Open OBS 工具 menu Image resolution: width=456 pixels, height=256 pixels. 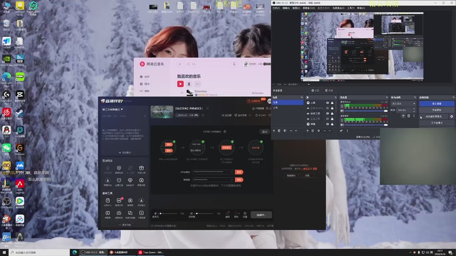pos(351,8)
